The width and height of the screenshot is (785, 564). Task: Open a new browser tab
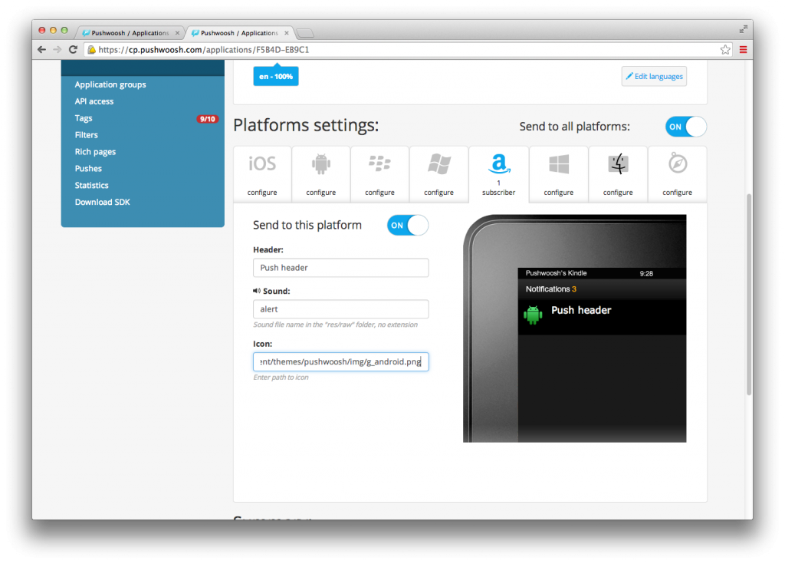coord(305,34)
